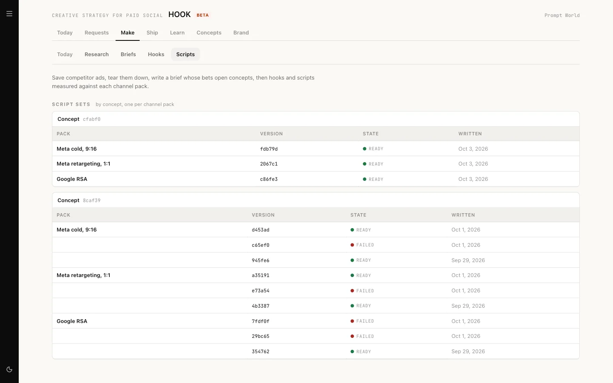The image size is (613, 383).
Task: Open concept 8caf39 header
Action: click(316, 200)
